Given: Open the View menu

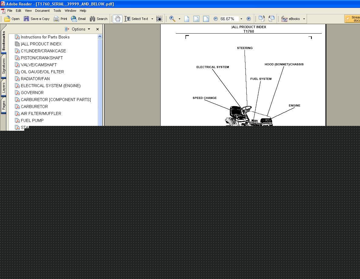Looking at the screenshot, I should point(28,11).
